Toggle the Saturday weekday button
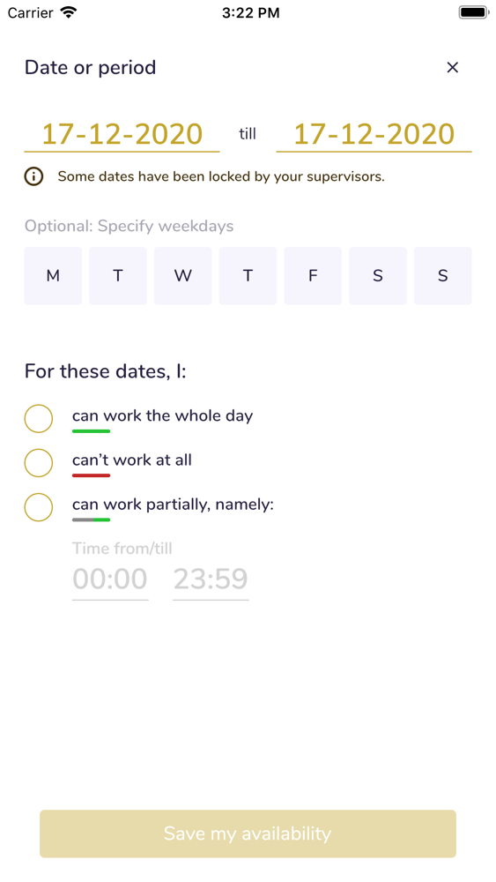 pos(378,275)
